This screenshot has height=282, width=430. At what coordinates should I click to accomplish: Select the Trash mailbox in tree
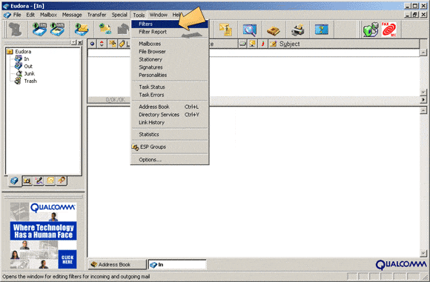pos(30,81)
